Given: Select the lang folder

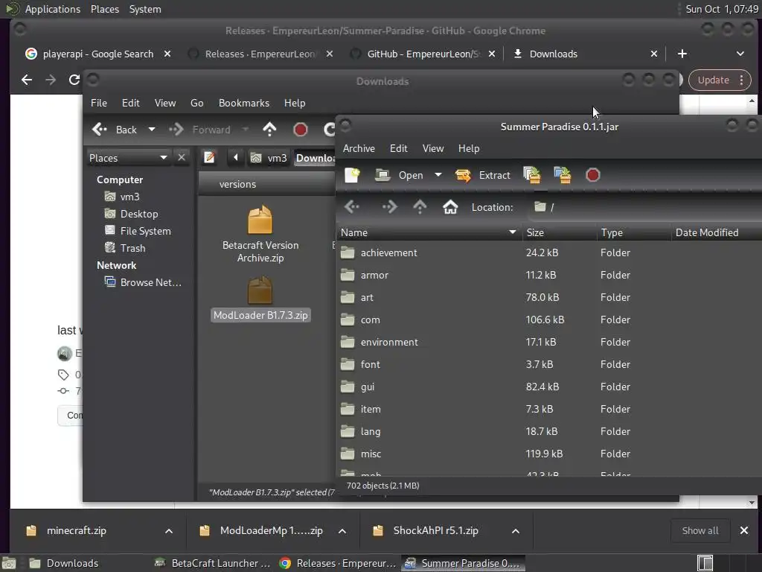Looking at the screenshot, I should 548,432.
